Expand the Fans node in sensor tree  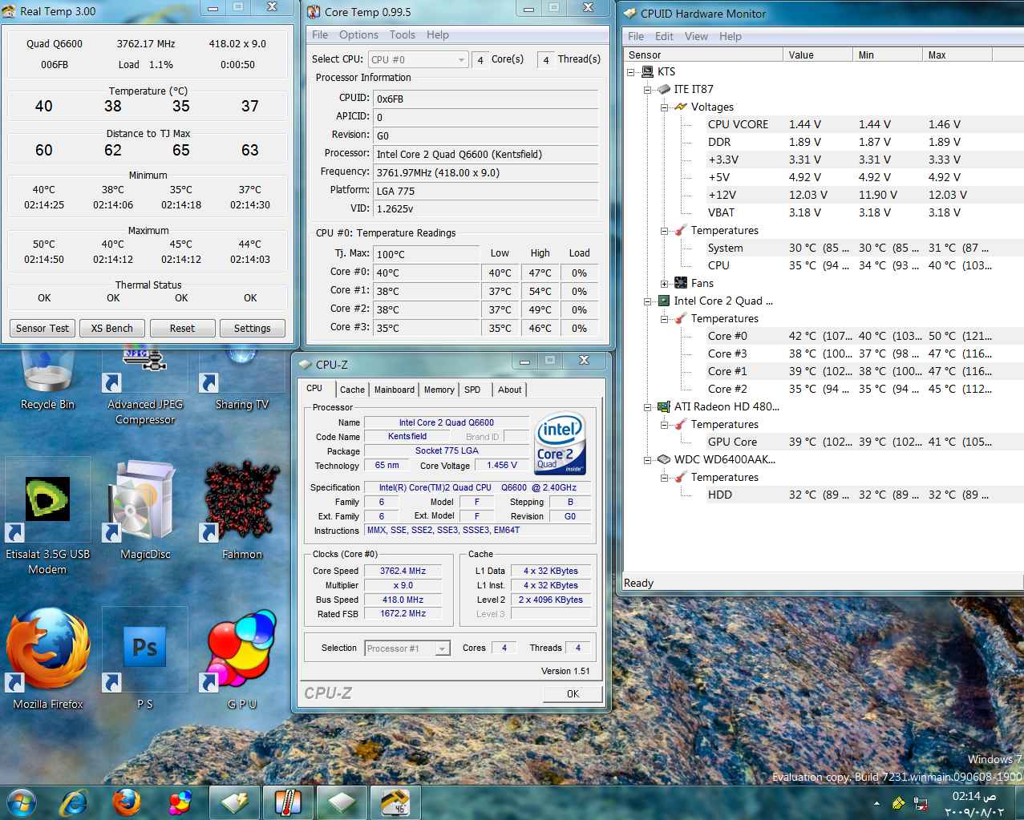point(665,283)
